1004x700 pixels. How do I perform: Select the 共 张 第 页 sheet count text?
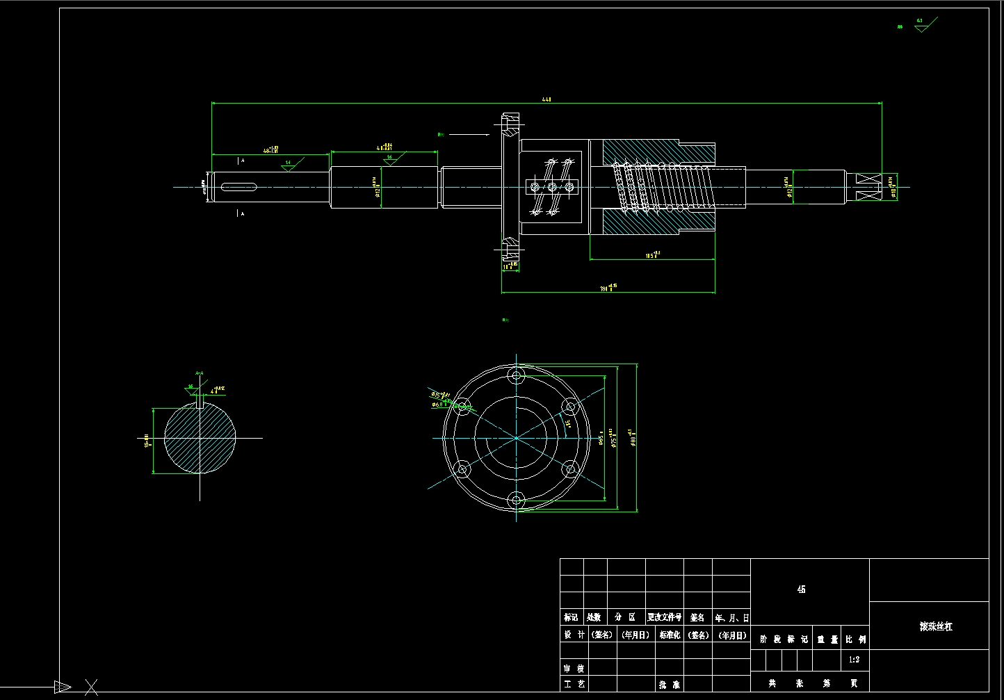pyautogui.click(x=812, y=683)
